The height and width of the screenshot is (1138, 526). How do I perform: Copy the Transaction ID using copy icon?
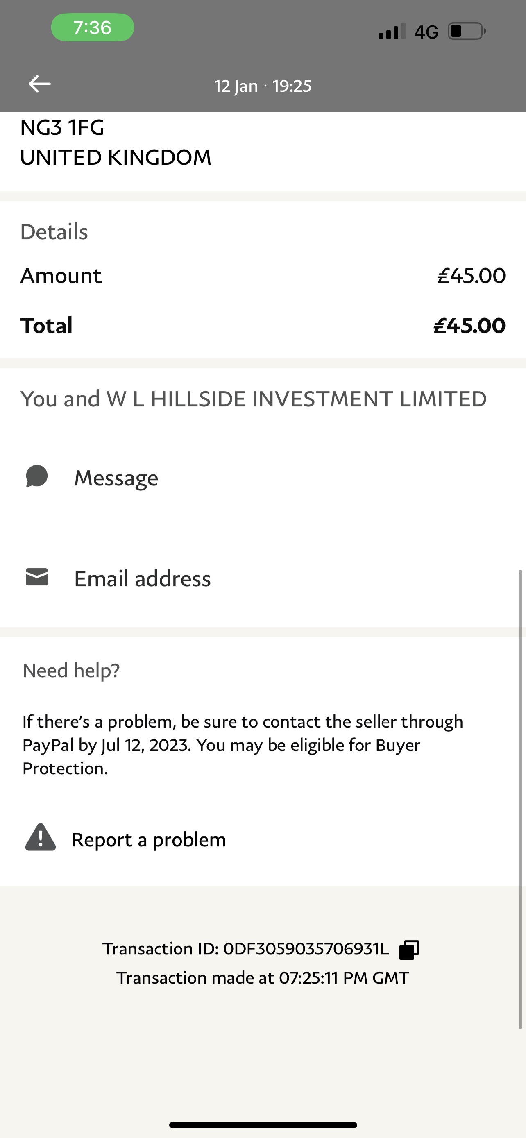[409, 950]
